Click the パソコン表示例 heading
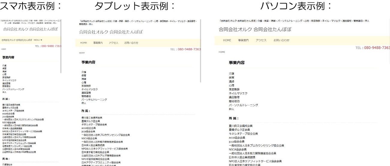This screenshot has width=390, height=166. [x=296, y=6]
